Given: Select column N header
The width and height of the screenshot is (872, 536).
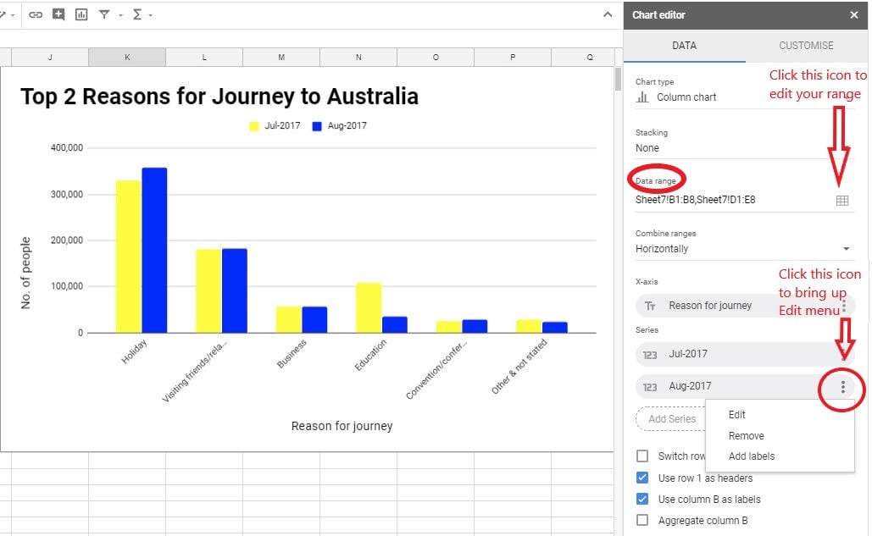Looking at the screenshot, I should 358,58.
